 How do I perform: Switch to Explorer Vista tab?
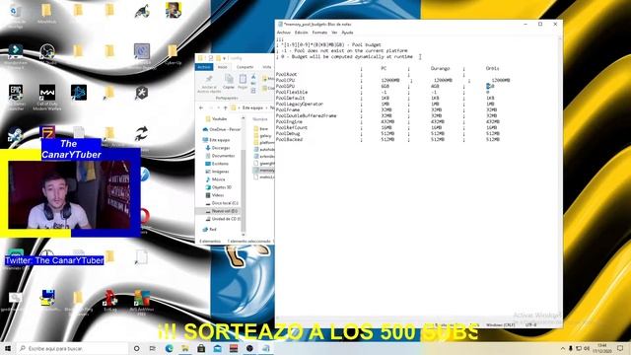point(267,67)
